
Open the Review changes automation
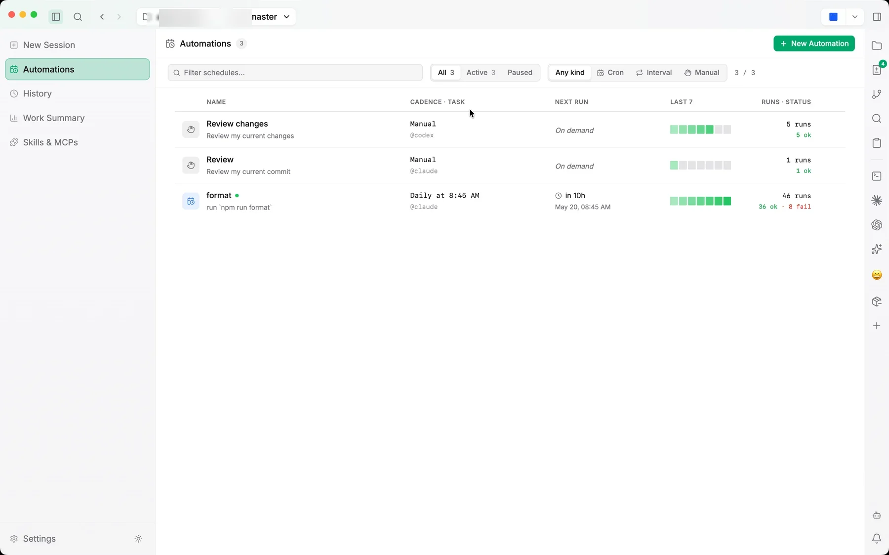point(510,129)
